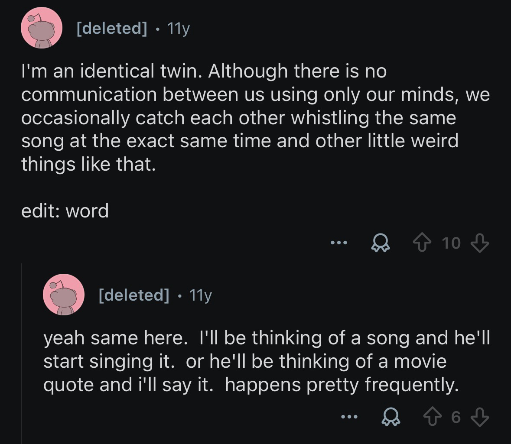This screenshot has height=444, width=511.
Task: Downvote the identical twin comment
Action: coord(479,243)
